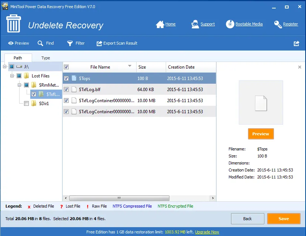This screenshot has height=236, width=306.
Task: Click the Upgrade Now link
Action: pos(207,232)
